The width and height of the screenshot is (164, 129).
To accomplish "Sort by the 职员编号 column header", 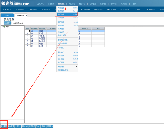I will (34, 29).
